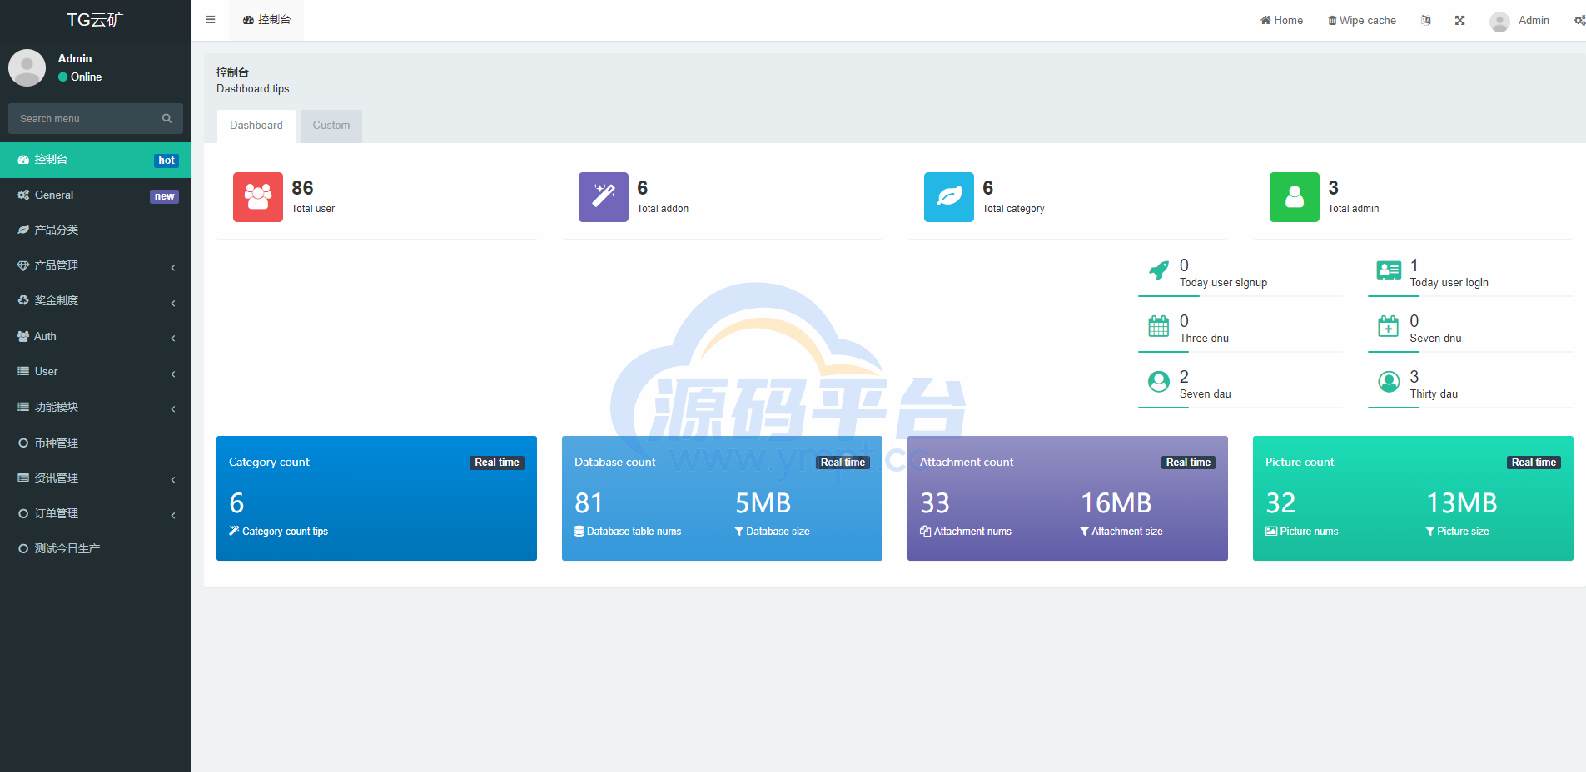Image resolution: width=1586 pixels, height=772 pixels.
Task: Select 控制台 in the sidebar menu
Action: [96, 160]
